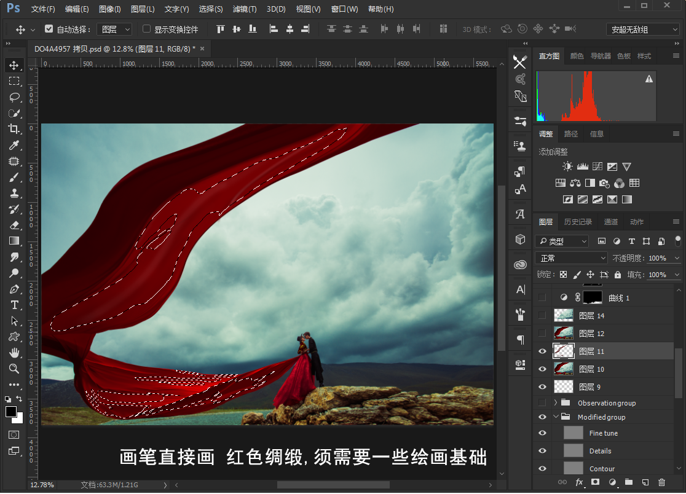
Task: Add a Color Balance adjustment
Action: pos(575,183)
